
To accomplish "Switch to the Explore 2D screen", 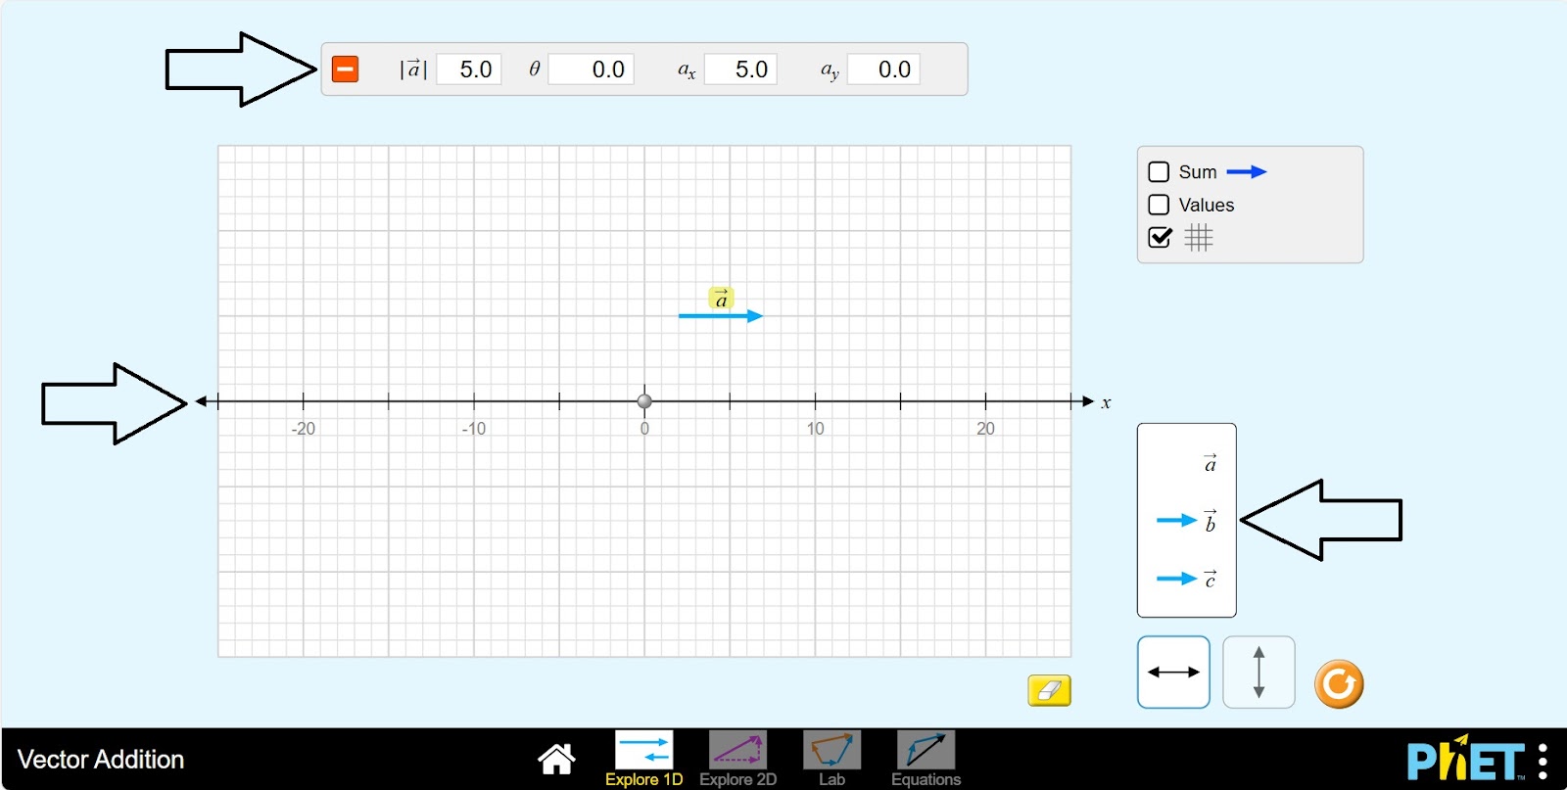I will 737,759.
